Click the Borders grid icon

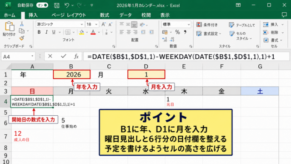(x=68, y=32)
